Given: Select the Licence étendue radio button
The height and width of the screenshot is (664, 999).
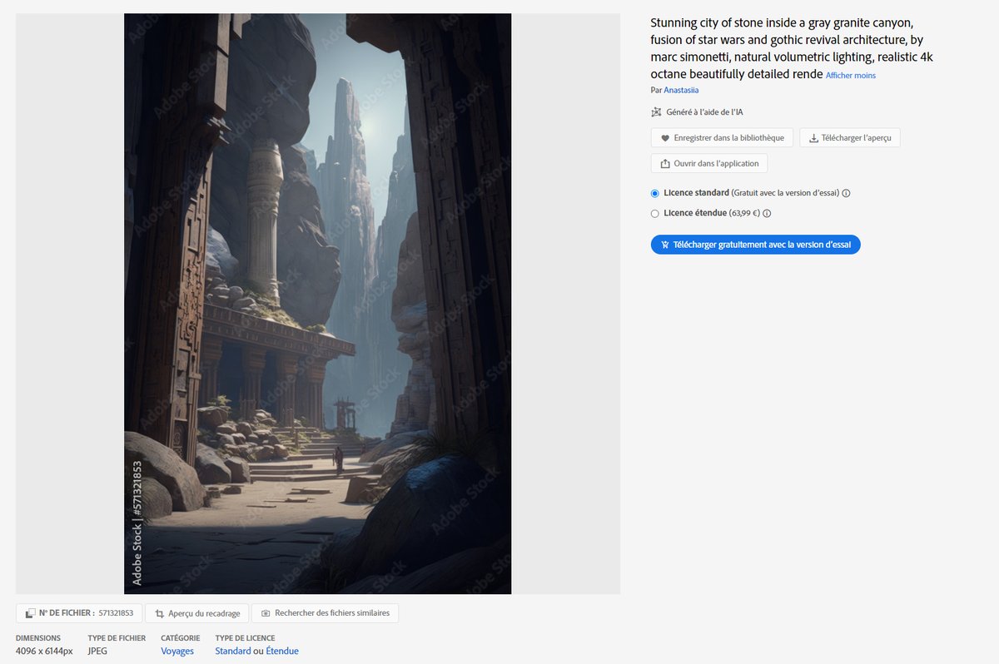Looking at the screenshot, I should pos(655,213).
